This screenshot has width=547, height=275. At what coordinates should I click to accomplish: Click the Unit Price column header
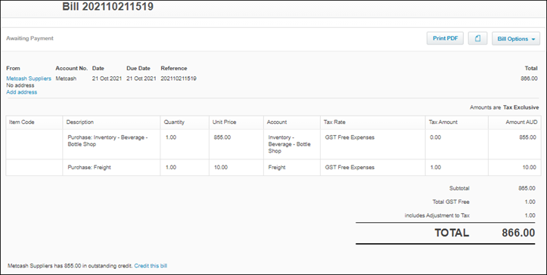click(x=236, y=122)
